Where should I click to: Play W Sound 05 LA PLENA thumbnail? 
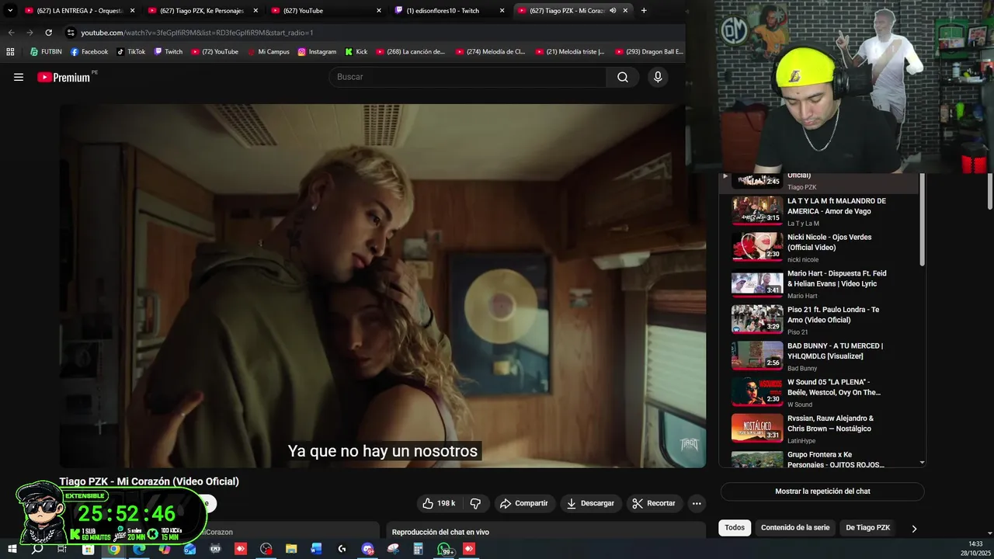pyautogui.click(x=757, y=392)
